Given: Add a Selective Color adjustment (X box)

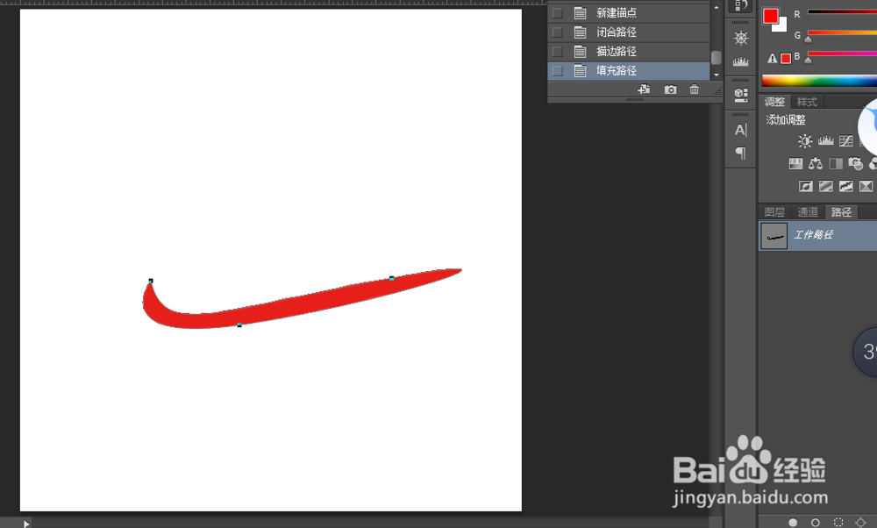Looking at the screenshot, I should 866,186.
